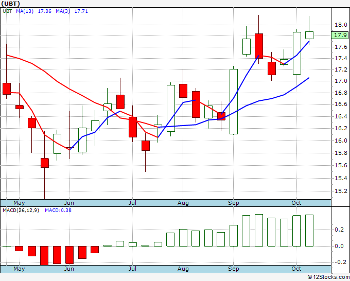
Task: Select the green UBT legend label
Action: [x=7, y=11]
